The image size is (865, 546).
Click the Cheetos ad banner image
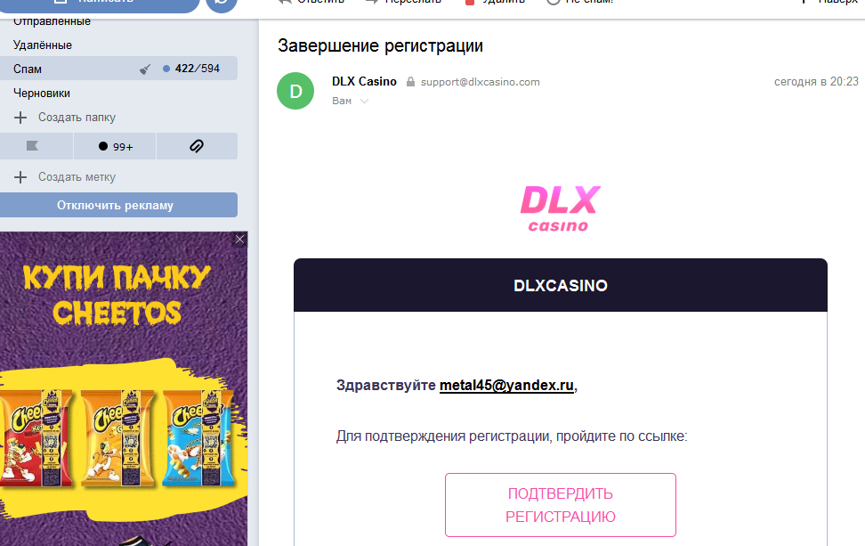124,388
